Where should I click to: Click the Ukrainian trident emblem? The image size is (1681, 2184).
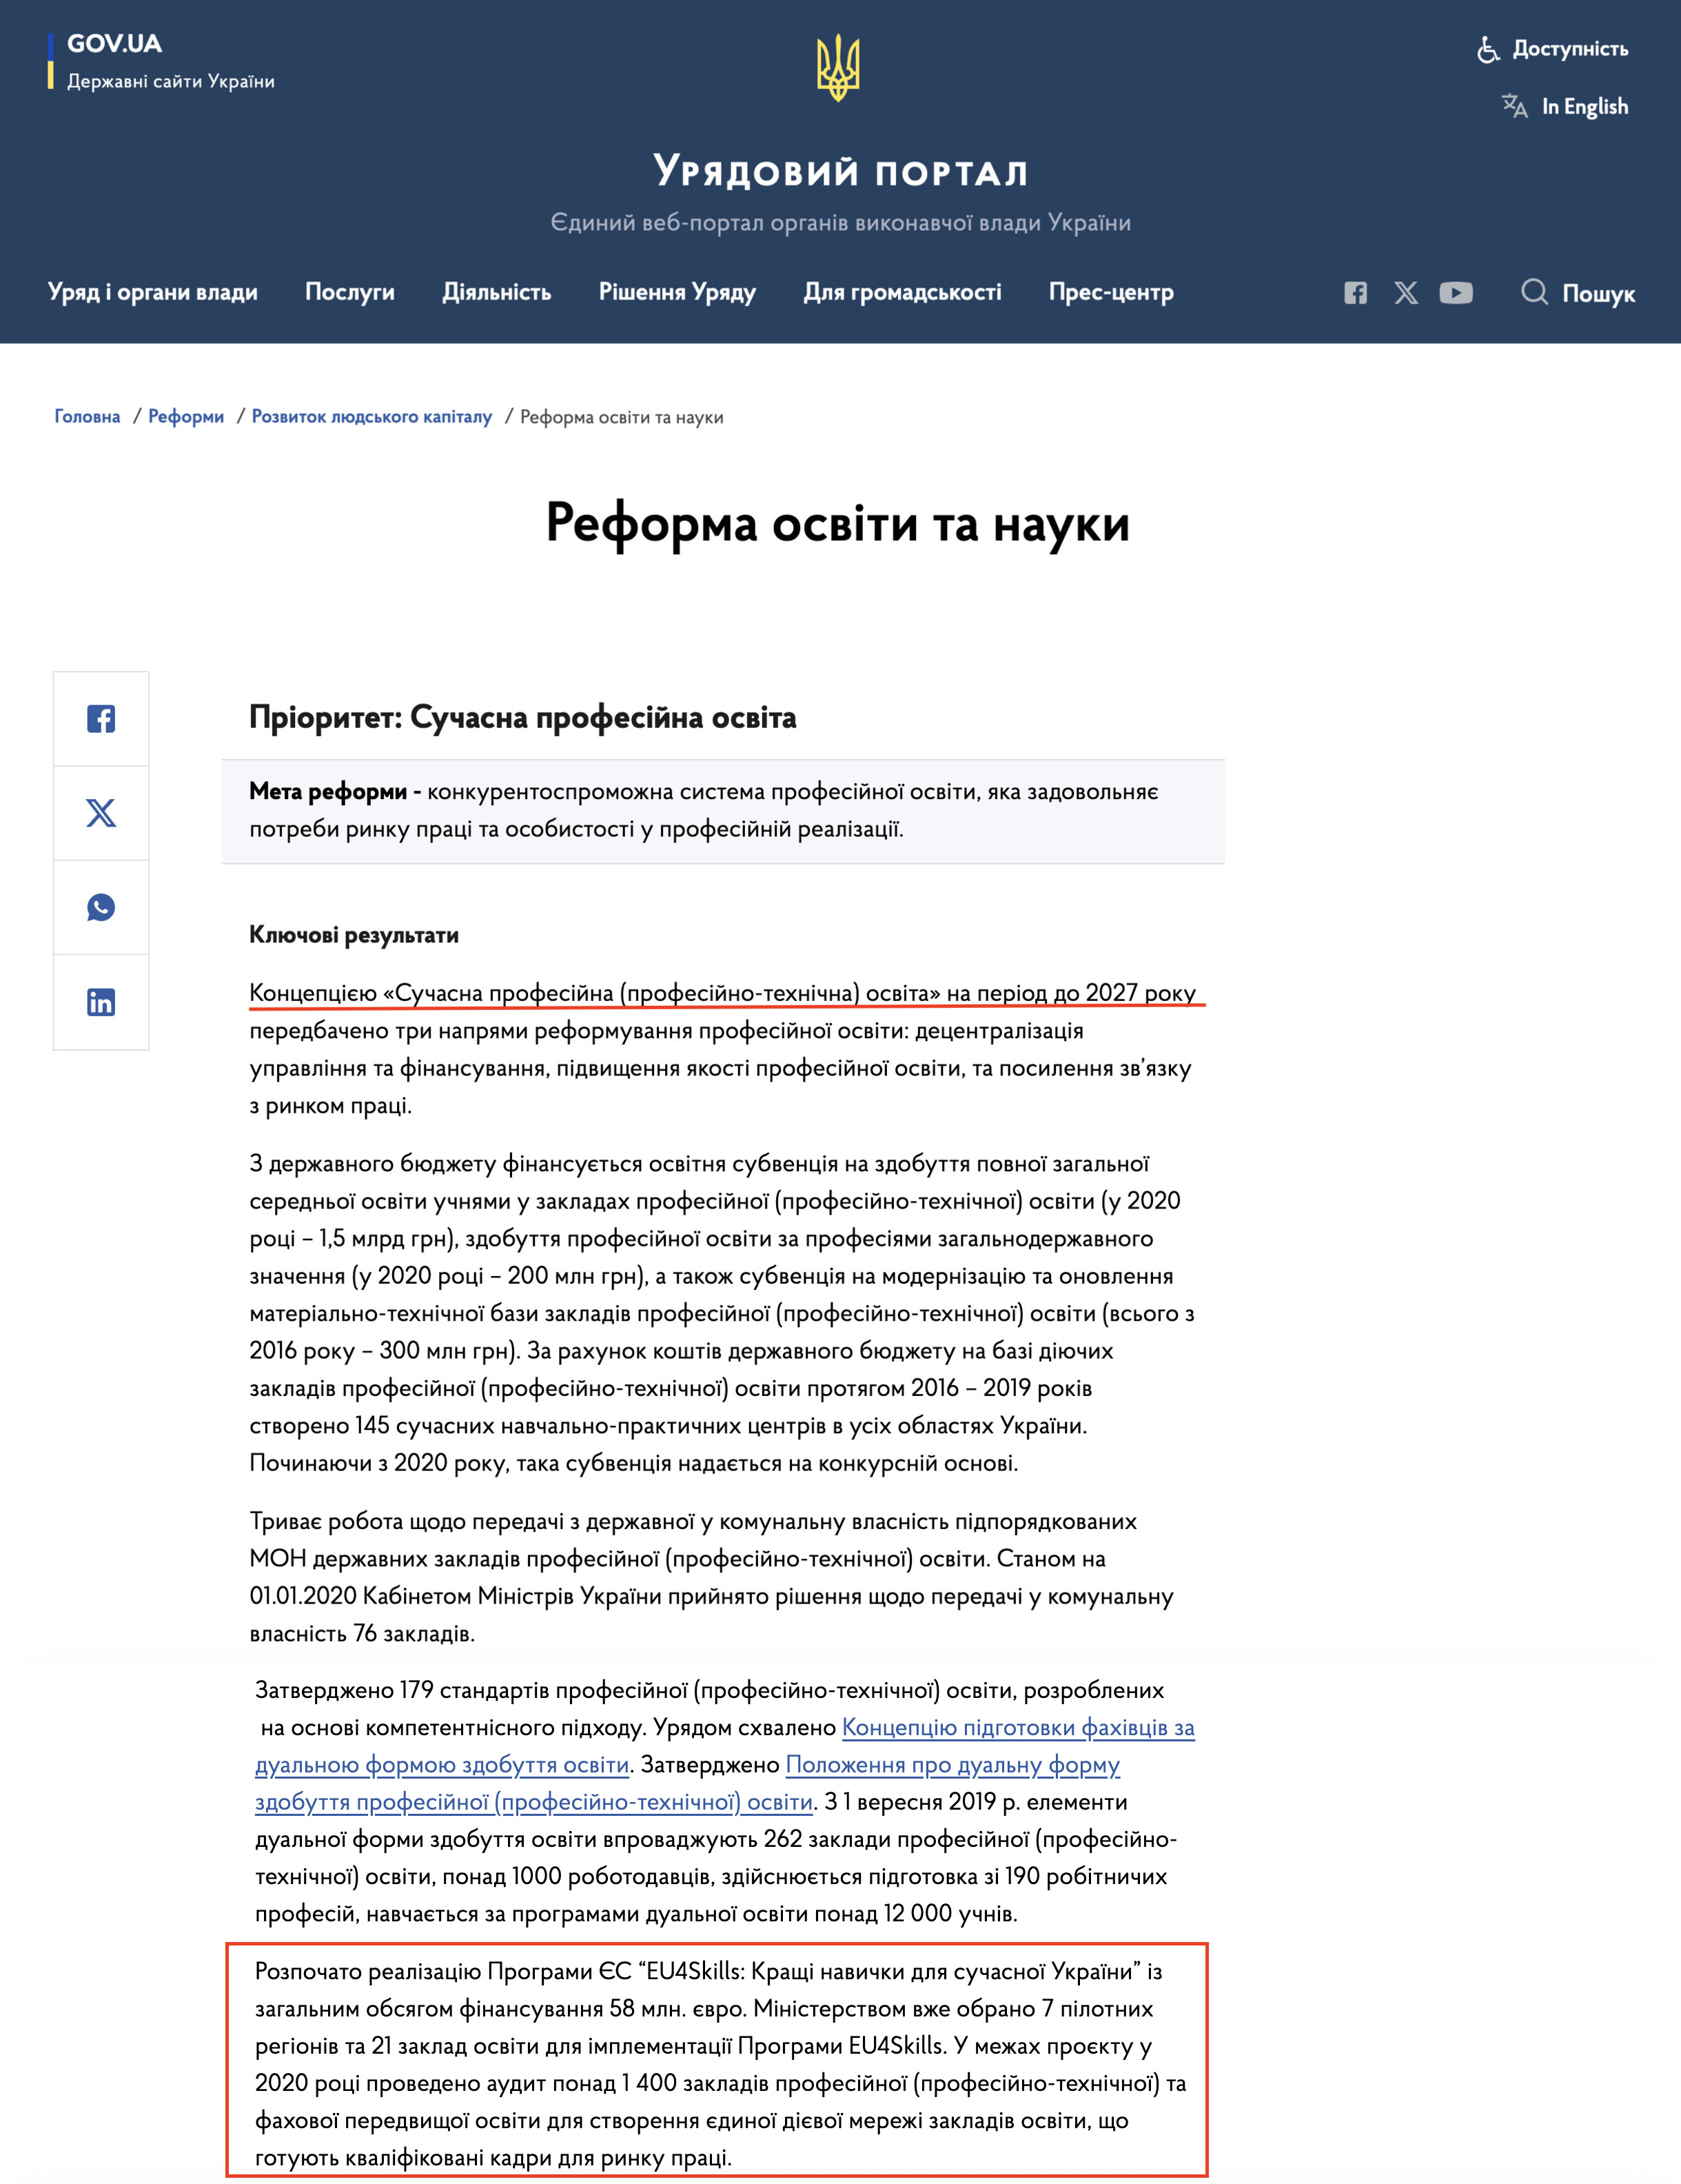[x=840, y=68]
